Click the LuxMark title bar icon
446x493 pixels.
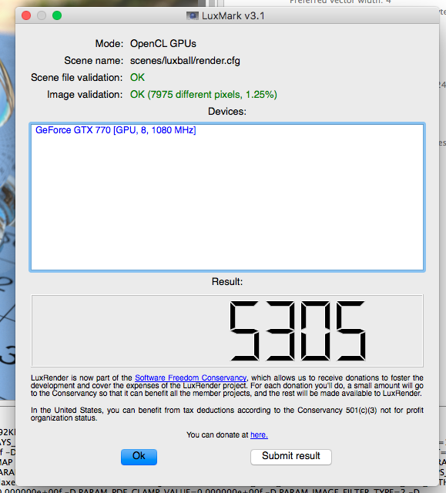193,15
